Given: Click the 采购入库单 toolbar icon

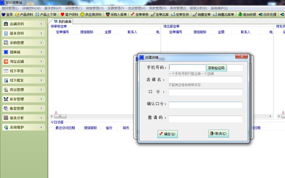Looking at the screenshot, I should tap(118, 15).
